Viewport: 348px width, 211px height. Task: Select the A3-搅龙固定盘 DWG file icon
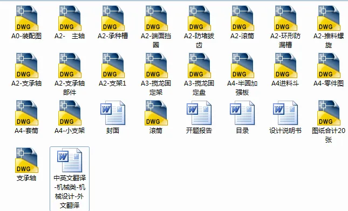(x=199, y=66)
